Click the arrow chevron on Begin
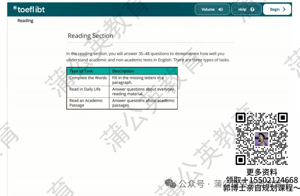The image size is (300, 196). 284,9
